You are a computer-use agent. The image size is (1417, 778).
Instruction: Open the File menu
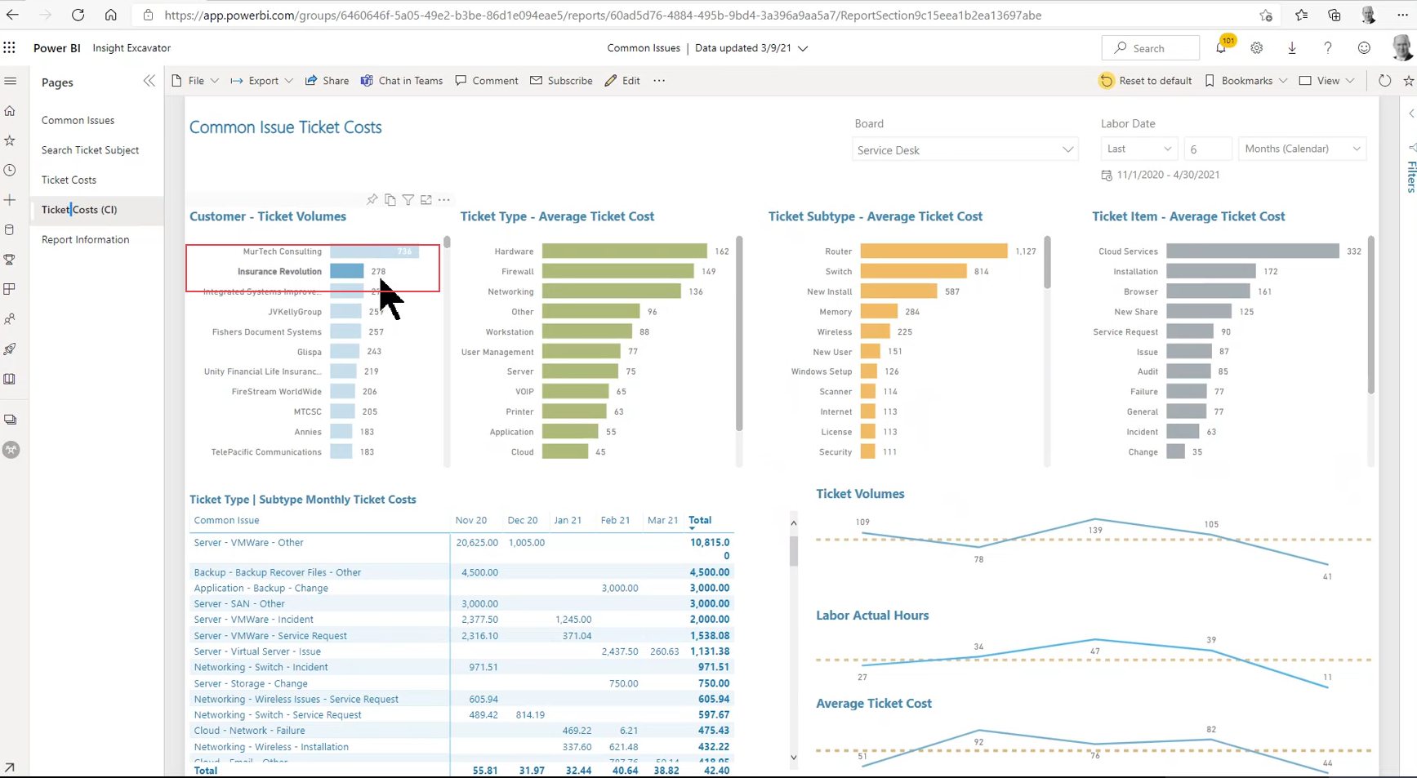[195, 81]
